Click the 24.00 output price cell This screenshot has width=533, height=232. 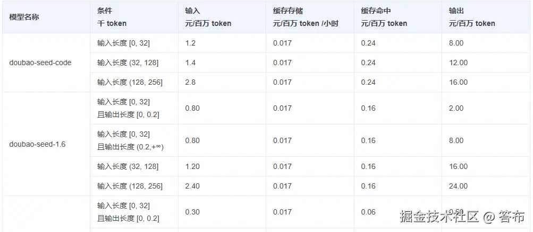tap(458, 186)
